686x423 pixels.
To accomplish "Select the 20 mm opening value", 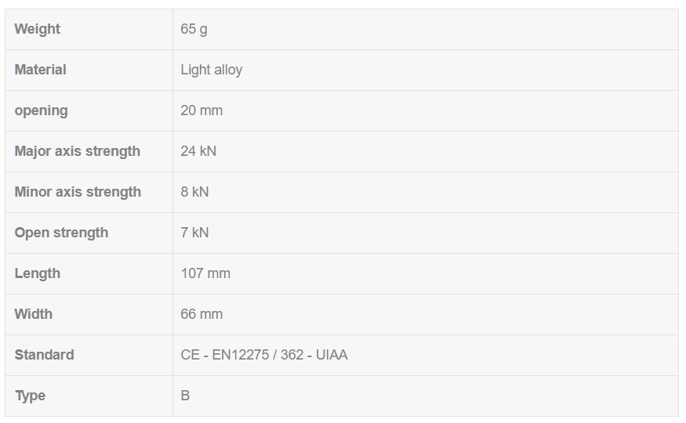I will click(201, 110).
